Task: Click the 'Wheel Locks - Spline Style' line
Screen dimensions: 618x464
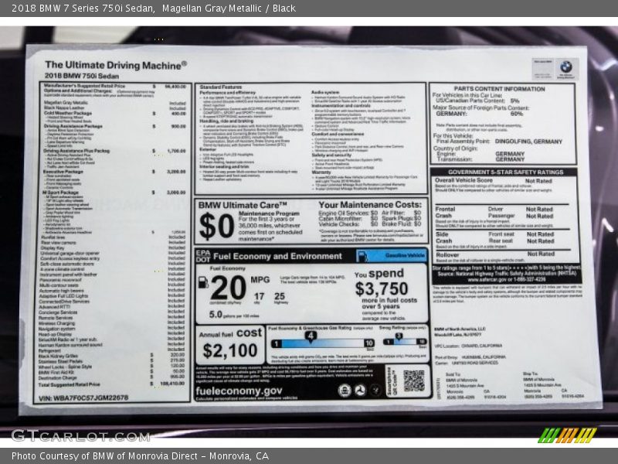Action: (x=111, y=366)
